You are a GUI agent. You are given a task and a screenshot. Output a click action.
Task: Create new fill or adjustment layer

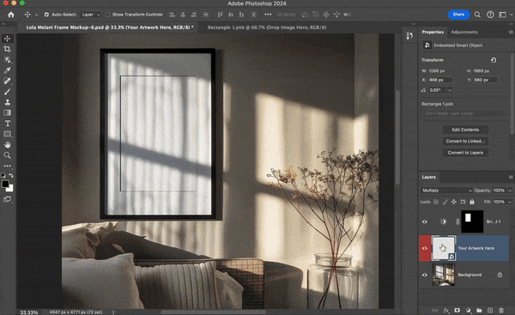[469, 310]
